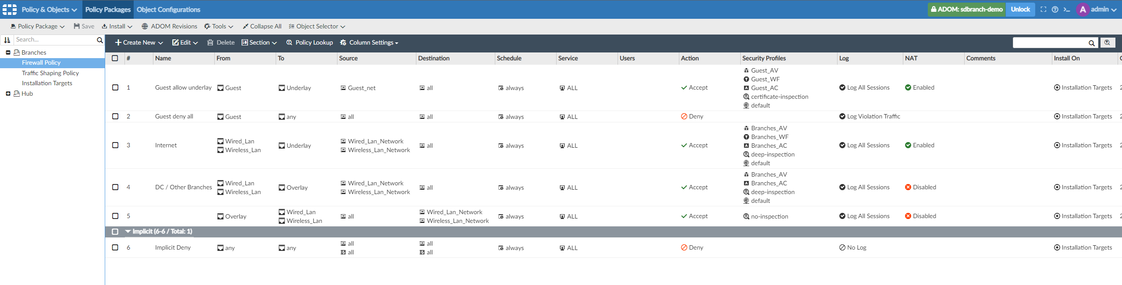Click the Guest_AV antivirus profile icon

point(746,70)
